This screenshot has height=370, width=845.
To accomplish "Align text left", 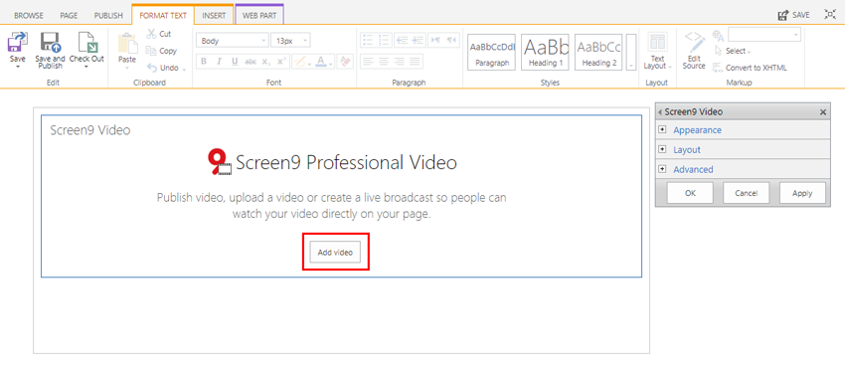I will [x=369, y=62].
